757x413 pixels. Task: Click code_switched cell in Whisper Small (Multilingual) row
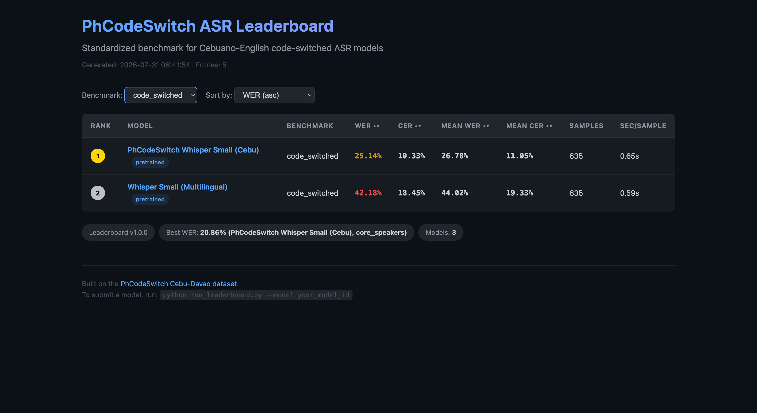tap(312, 193)
